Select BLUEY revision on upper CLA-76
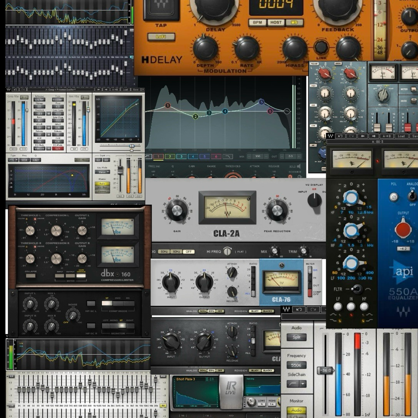 coord(255,311)
